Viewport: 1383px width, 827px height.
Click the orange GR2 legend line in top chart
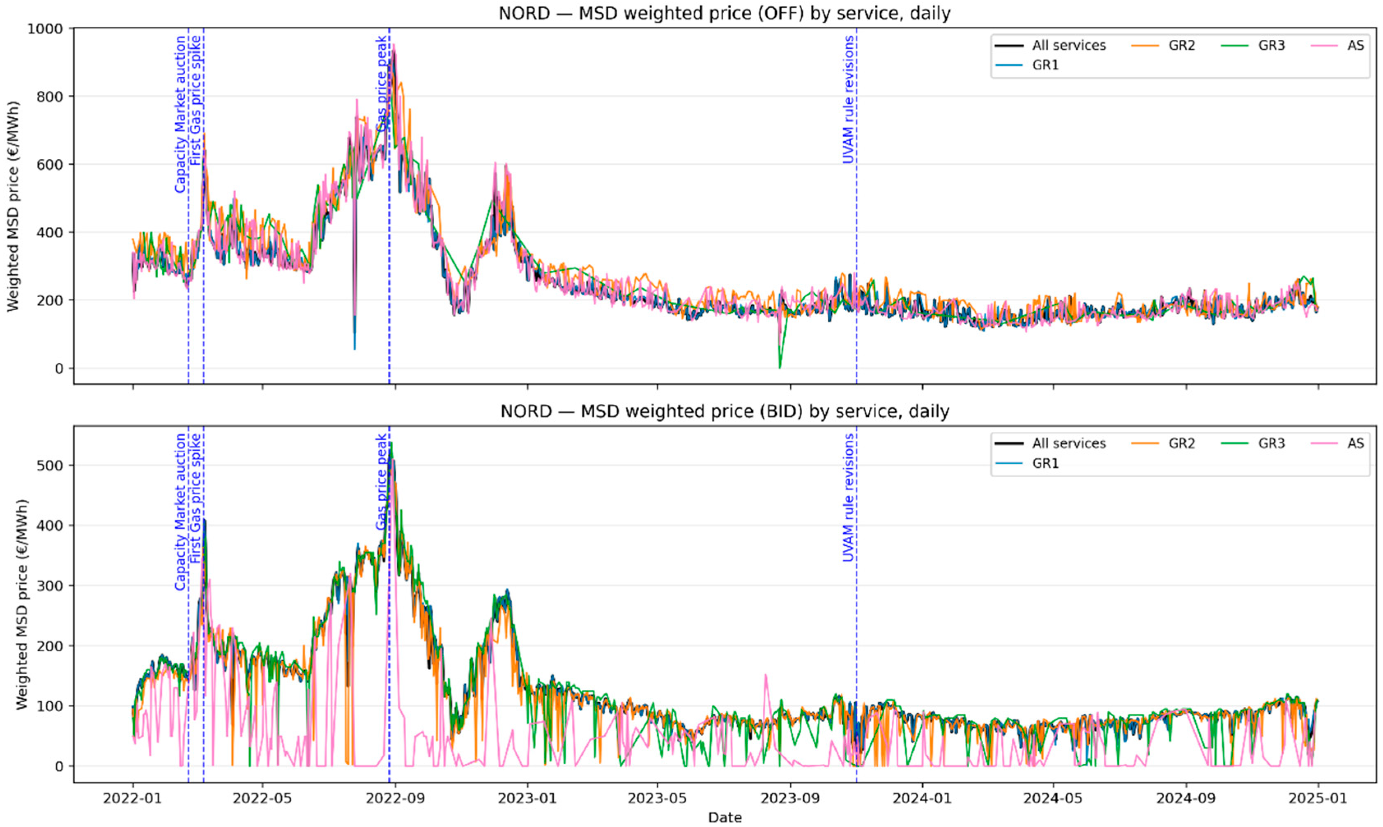click(1146, 45)
